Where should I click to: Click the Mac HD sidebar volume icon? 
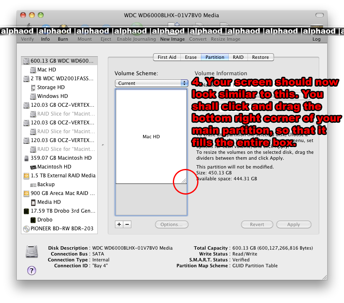(33, 70)
